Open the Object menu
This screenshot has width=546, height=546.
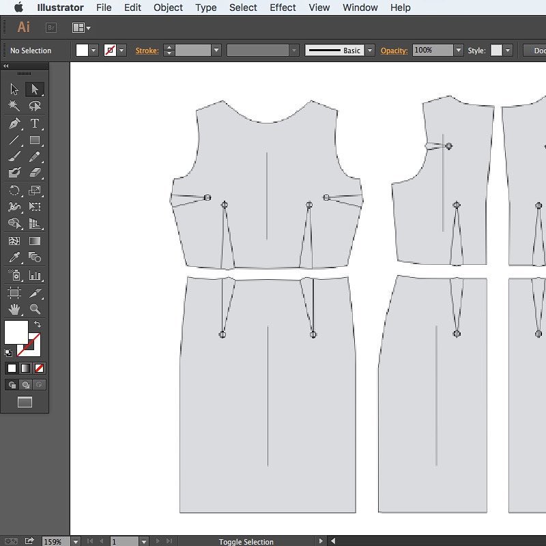point(168,8)
